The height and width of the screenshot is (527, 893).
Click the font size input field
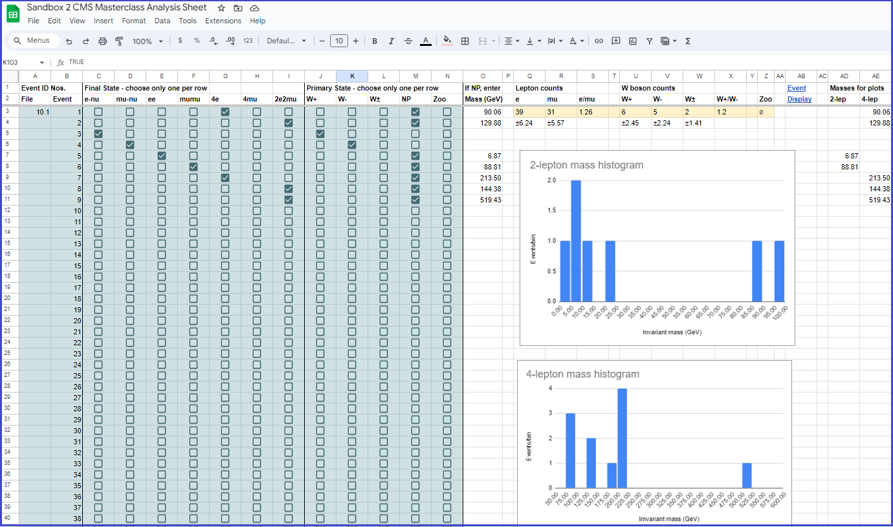click(x=338, y=41)
